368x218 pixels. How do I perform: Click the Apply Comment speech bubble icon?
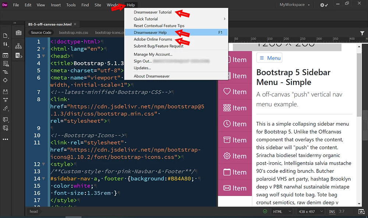click(5, 120)
